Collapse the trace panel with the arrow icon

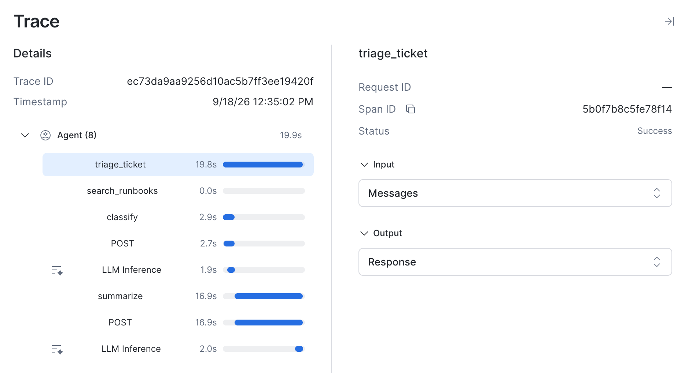pos(669,21)
